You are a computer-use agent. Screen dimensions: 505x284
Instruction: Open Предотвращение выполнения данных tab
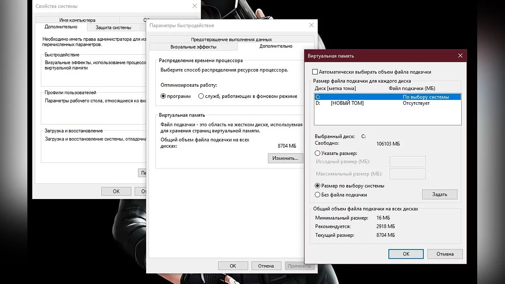pos(231,40)
